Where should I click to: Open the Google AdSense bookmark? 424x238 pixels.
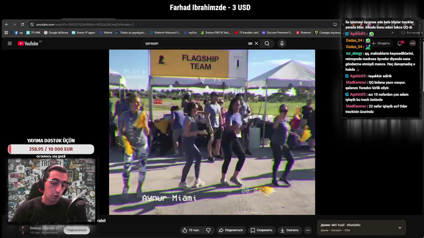56,33
